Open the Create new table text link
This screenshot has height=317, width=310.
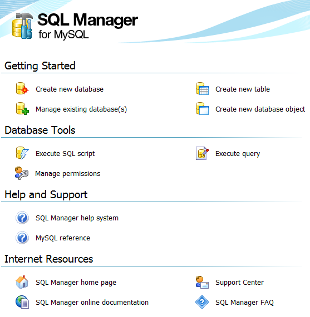tap(243, 89)
